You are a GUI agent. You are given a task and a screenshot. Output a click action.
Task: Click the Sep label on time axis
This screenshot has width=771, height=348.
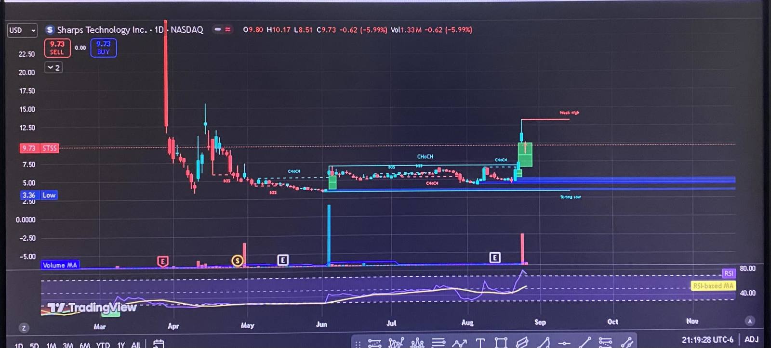540,322
